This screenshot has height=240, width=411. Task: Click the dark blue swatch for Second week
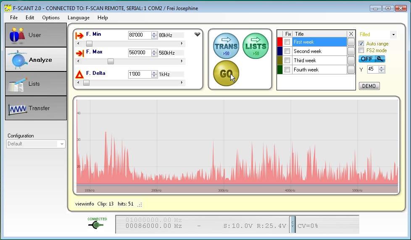(x=280, y=51)
